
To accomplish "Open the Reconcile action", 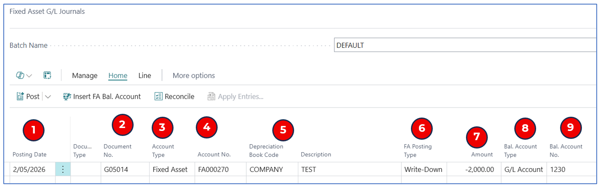I will tap(174, 97).
